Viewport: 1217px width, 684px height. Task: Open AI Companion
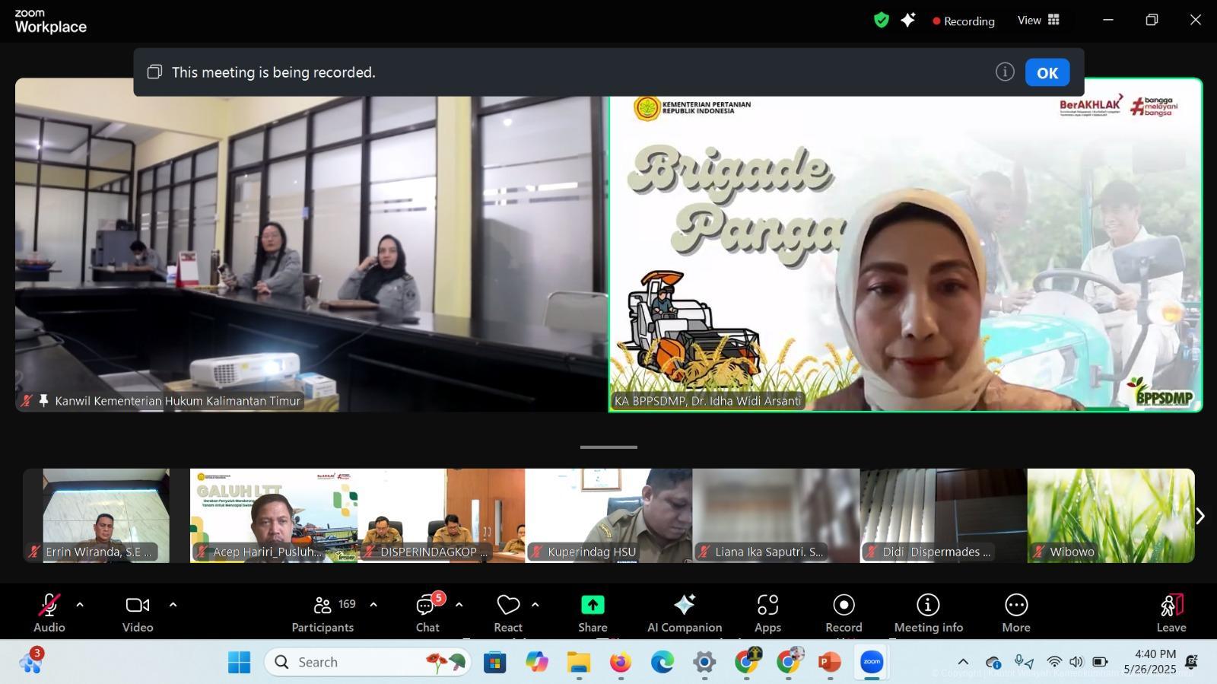click(x=684, y=613)
